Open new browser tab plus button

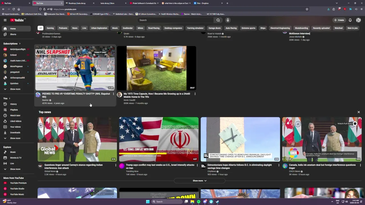coord(227,3)
